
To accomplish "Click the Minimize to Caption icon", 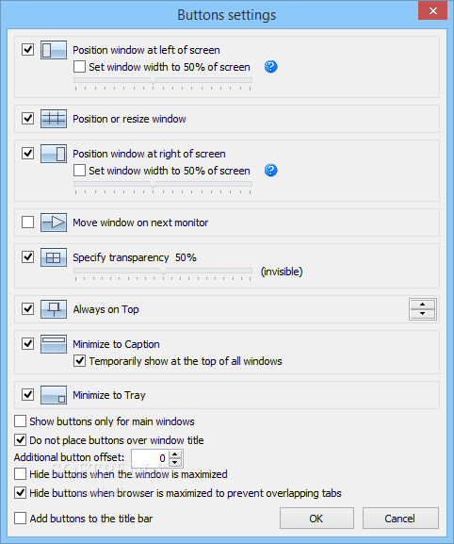I will (54, 344).
